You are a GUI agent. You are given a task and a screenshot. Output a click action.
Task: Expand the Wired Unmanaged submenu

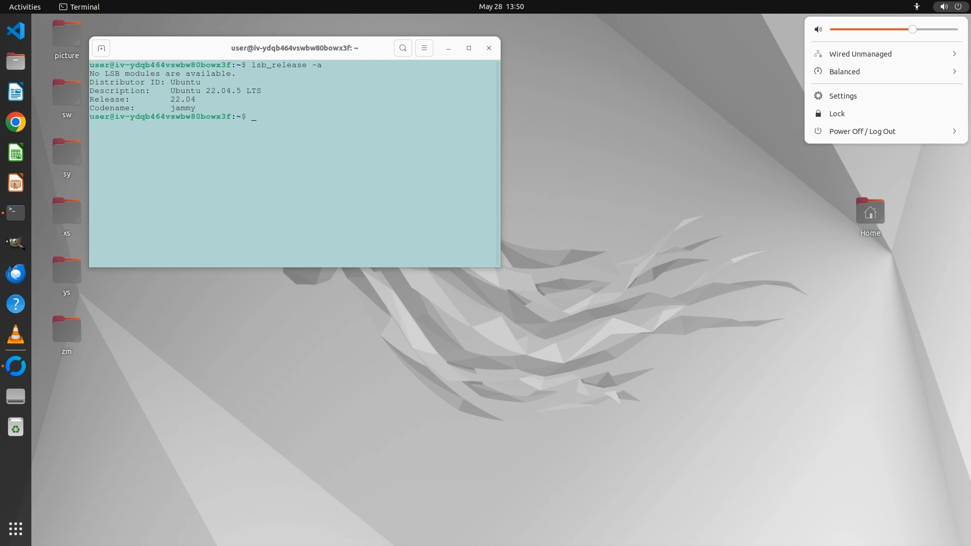pos(886,54)
